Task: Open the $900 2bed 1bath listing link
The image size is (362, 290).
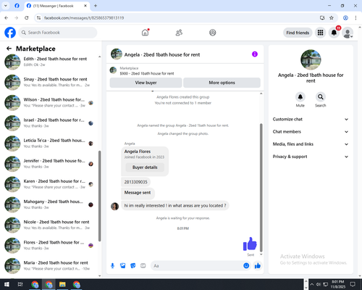Action: tap(147, 73)
